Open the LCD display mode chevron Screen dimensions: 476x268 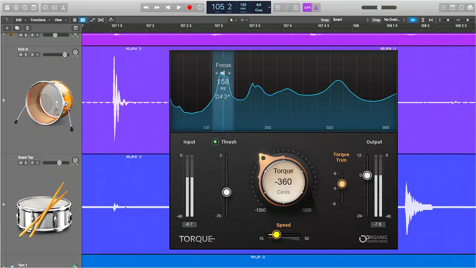270,7
